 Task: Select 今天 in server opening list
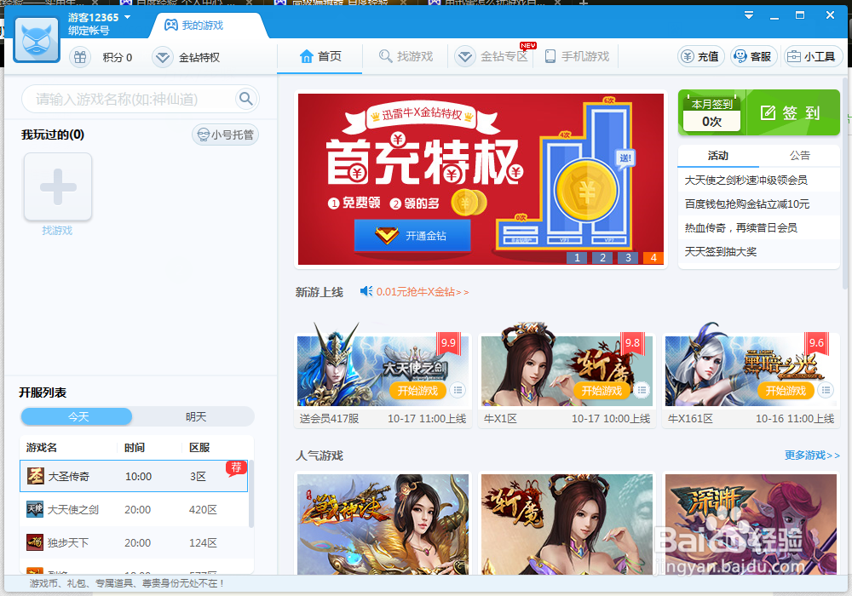(x=77, y=416)
